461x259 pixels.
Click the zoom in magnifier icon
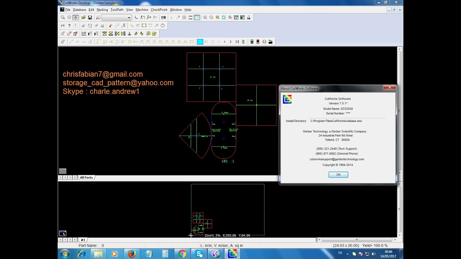[205, 17]
